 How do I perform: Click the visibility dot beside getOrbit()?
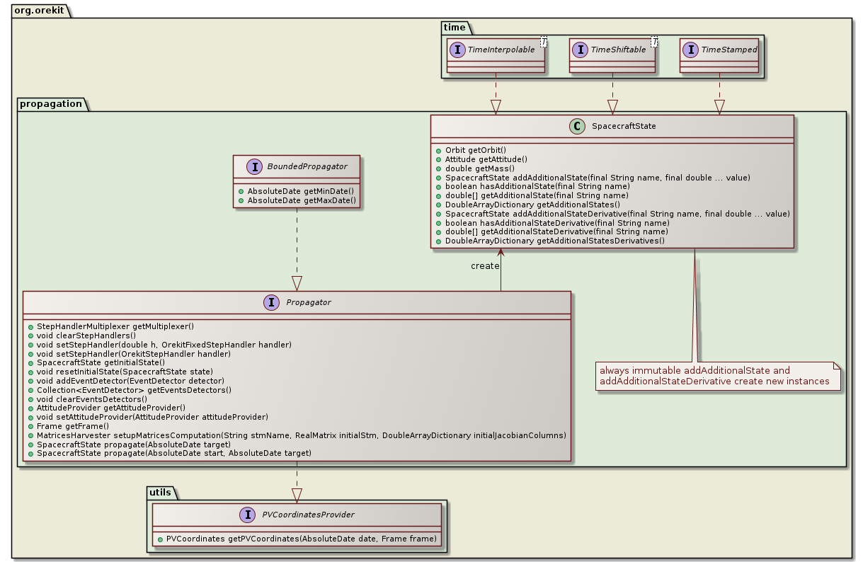point(438,150)
